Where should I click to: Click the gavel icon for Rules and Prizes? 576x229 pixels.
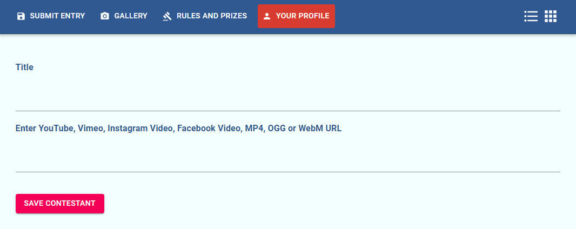pos(167,16)
